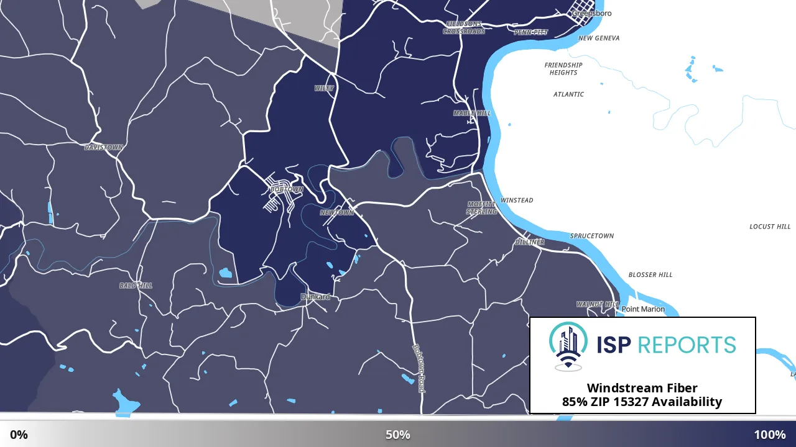Click the New Geneva place label
Screen dimensions: 796x447
pyautogui.click(x=599, y=38)
